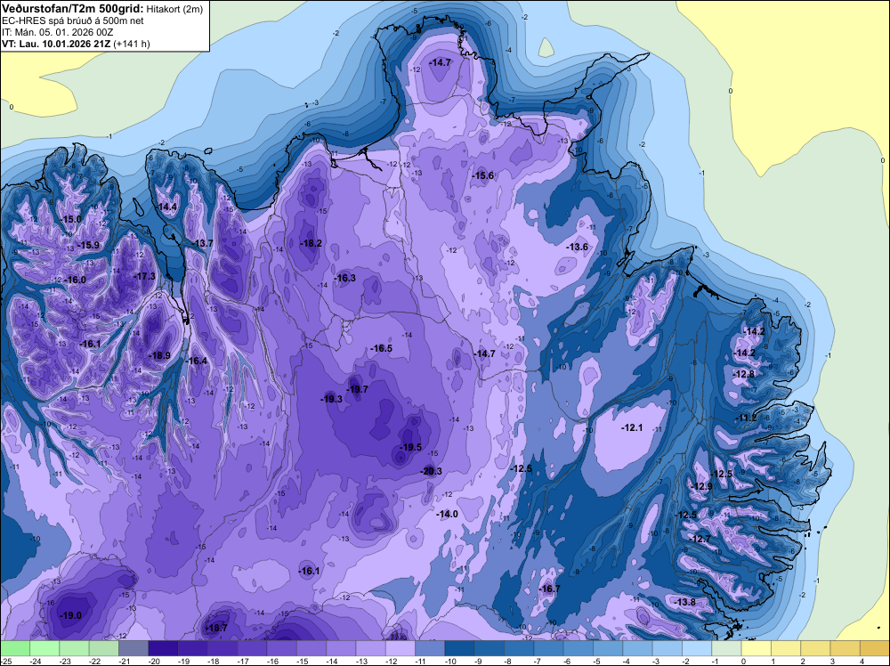890x666 pixels.
Task: Click the -19.0 temperature value
Action: click(x=70, y=615)
